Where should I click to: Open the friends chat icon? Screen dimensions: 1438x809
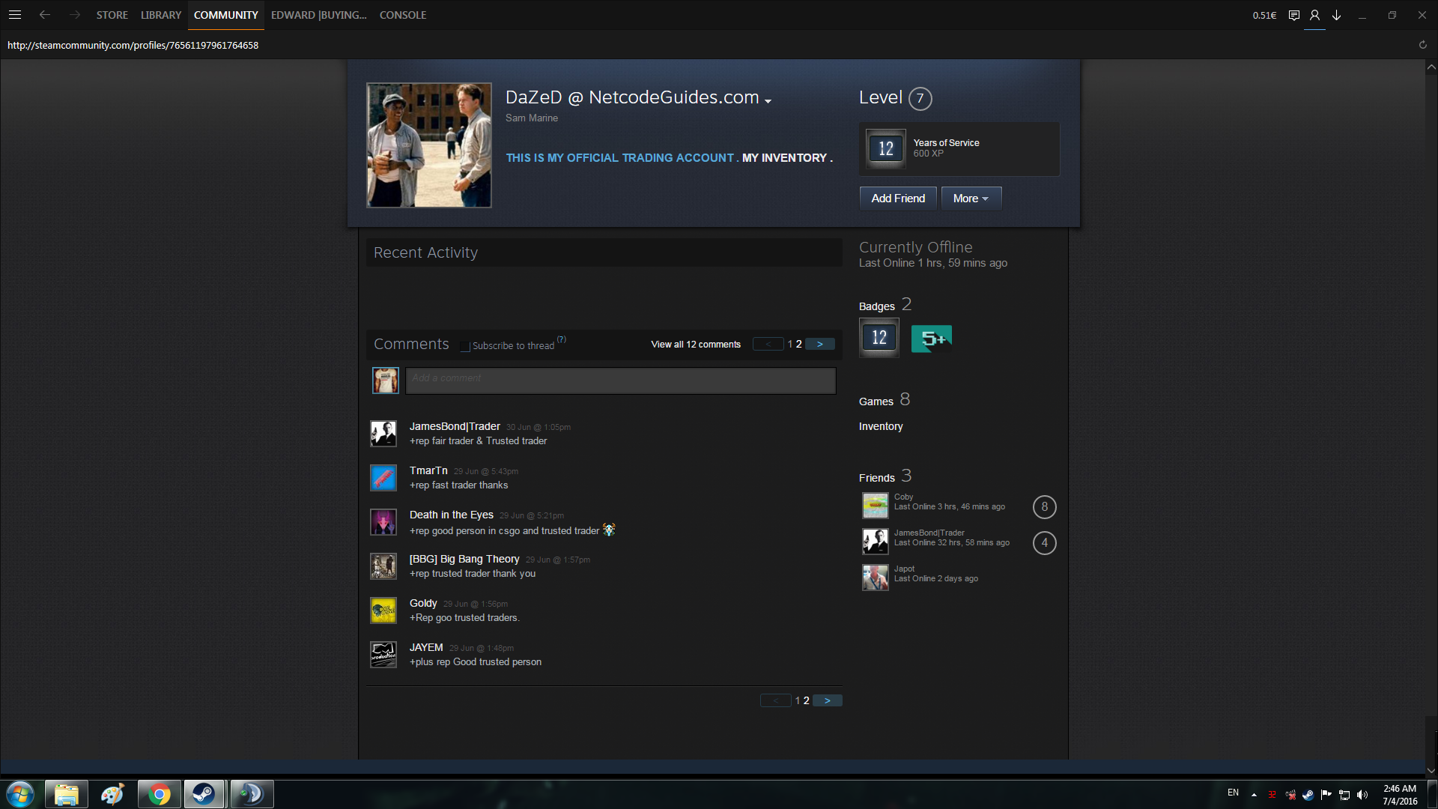(x=1293, y=15)
